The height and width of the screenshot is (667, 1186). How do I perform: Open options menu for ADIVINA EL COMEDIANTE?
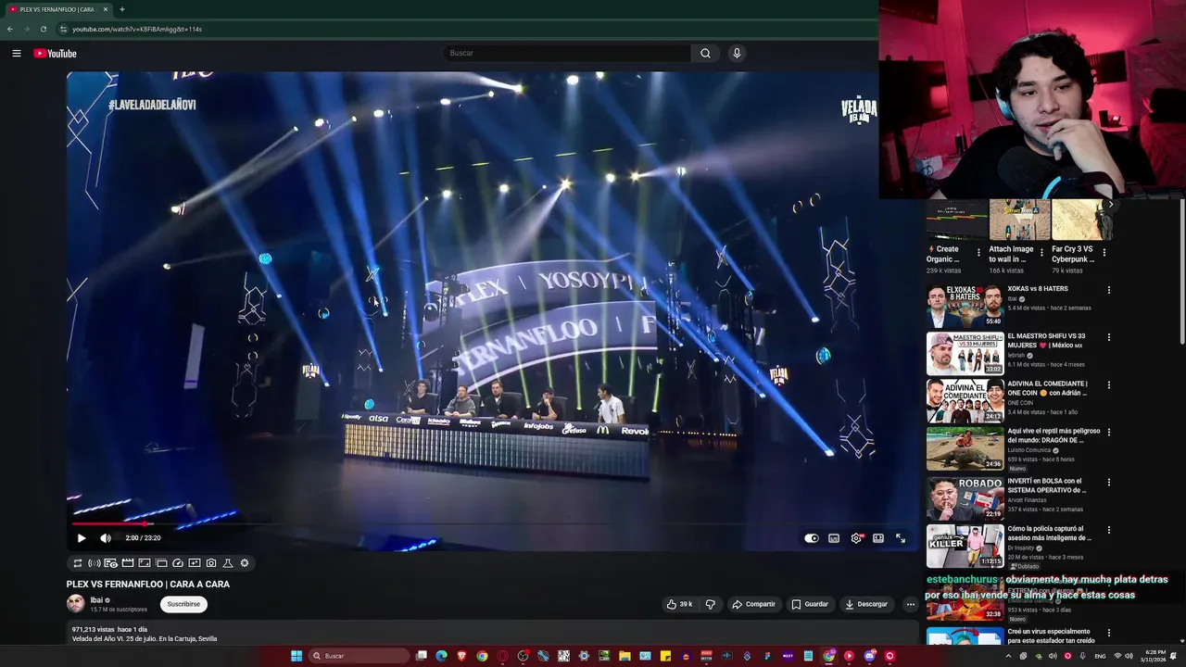1108,384
